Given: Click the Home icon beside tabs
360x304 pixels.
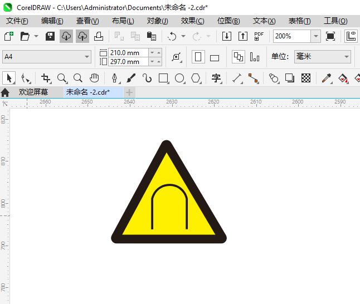Looking at the screenshot, I should pos(5,92).
